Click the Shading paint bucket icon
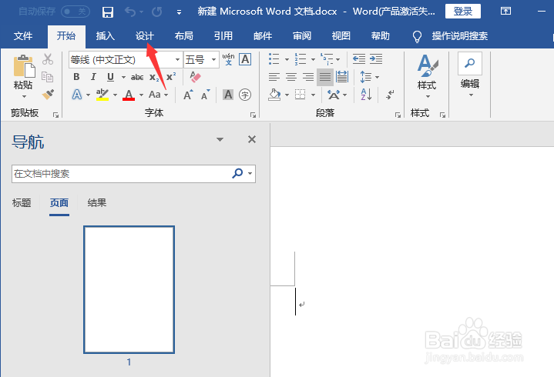The height and width of the screenshot is (377, 554). [274, 95]
